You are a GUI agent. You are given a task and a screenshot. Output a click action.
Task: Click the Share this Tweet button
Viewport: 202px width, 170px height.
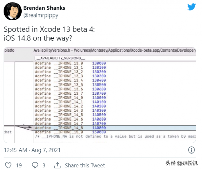(85, 165)
